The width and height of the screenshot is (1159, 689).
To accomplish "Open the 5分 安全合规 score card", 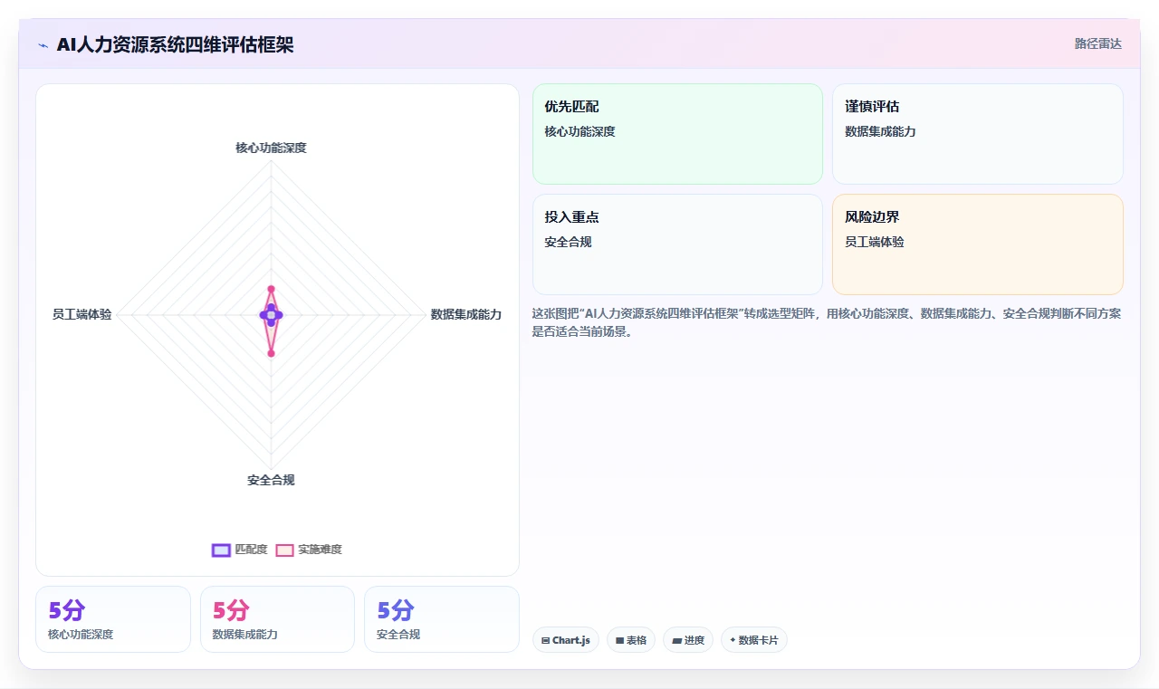I will click(442, 619).
